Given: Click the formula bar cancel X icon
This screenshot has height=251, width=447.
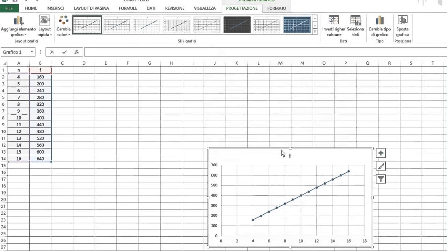Looking at the screenshot, I should coord(52,52).
